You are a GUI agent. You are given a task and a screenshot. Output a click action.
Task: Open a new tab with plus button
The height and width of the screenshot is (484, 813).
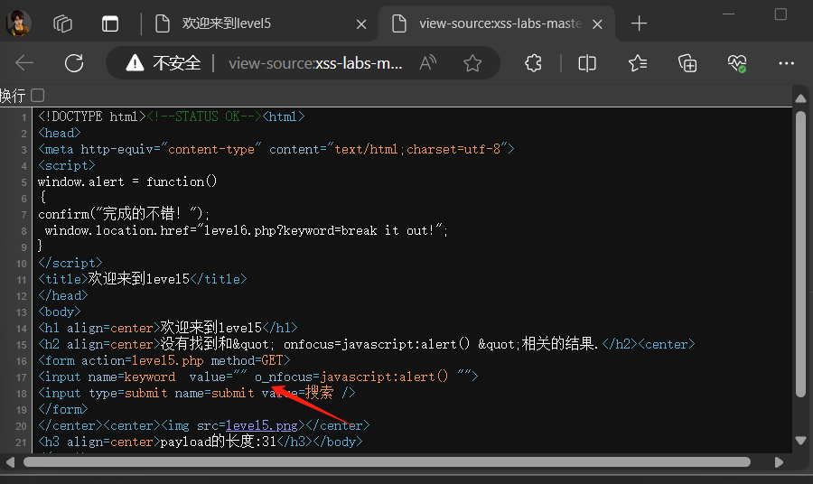pyautogui.click(x=640, y=23)
